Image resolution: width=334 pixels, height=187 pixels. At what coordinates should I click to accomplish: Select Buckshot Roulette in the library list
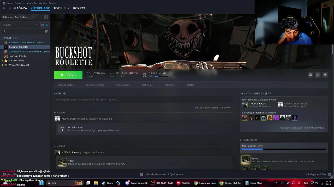25,47
